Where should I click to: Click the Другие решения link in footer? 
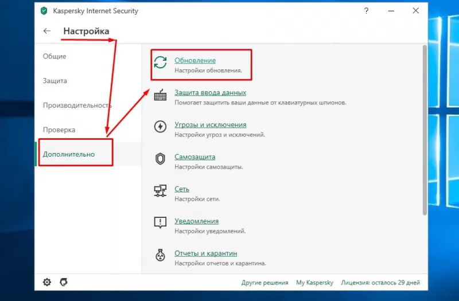[264, 283]
